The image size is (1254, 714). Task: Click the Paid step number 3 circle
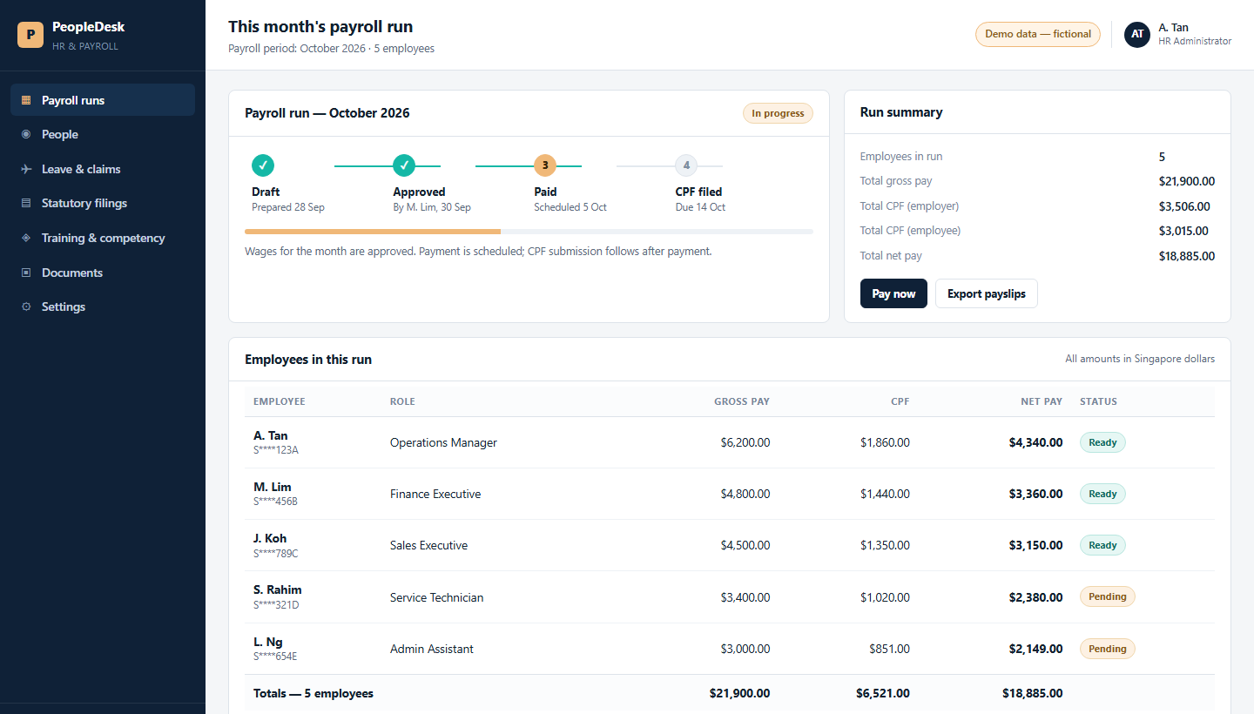[545, 165]
